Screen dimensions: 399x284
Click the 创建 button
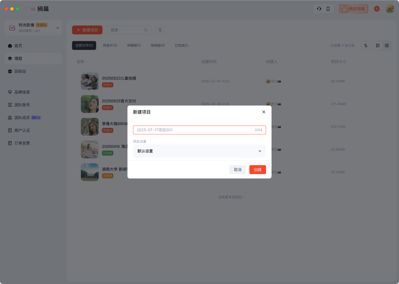[x=257, y=169]
